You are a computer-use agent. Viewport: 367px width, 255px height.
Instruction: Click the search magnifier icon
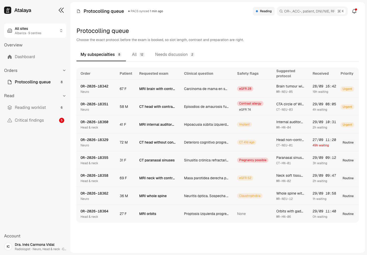[281, 11]
